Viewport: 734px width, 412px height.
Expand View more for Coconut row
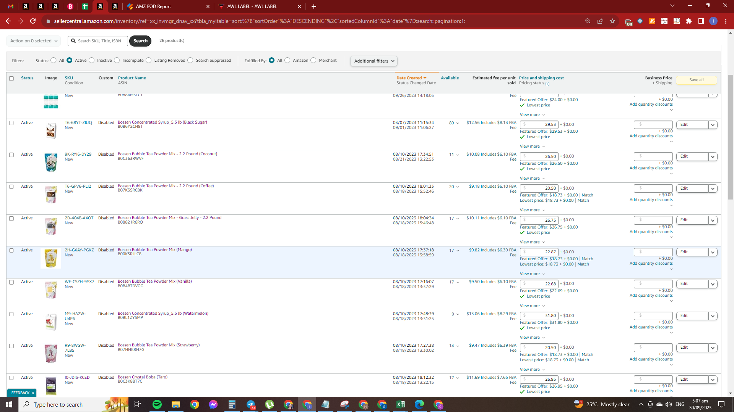532,179
